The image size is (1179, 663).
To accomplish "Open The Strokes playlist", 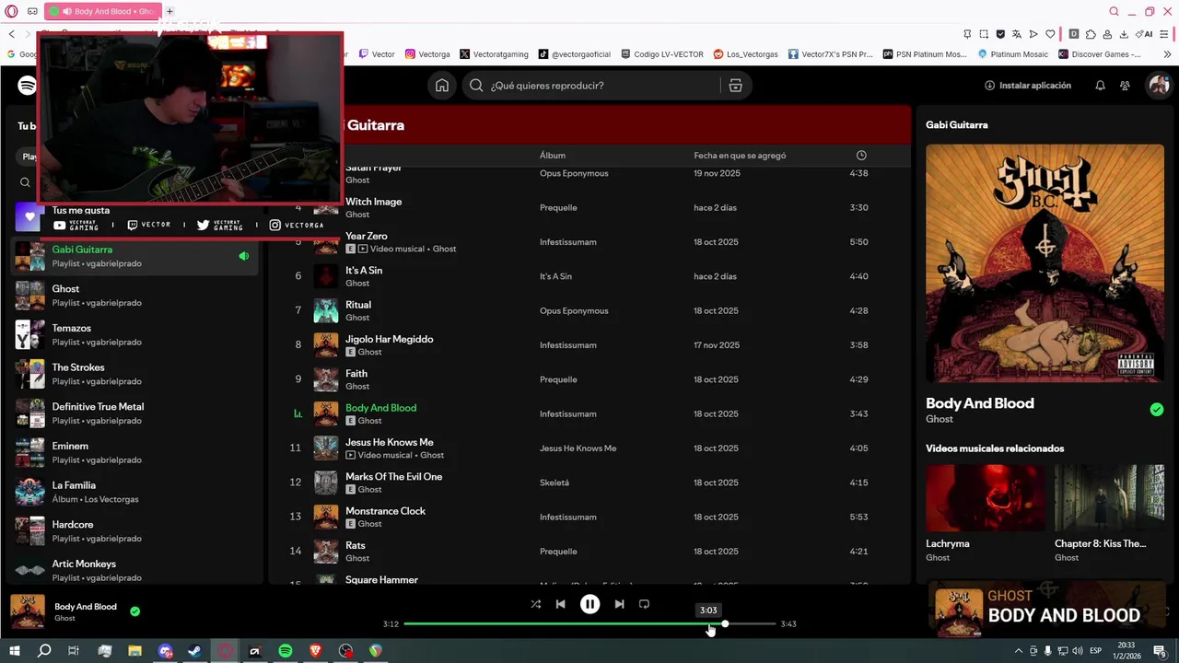I will point(134,374).
